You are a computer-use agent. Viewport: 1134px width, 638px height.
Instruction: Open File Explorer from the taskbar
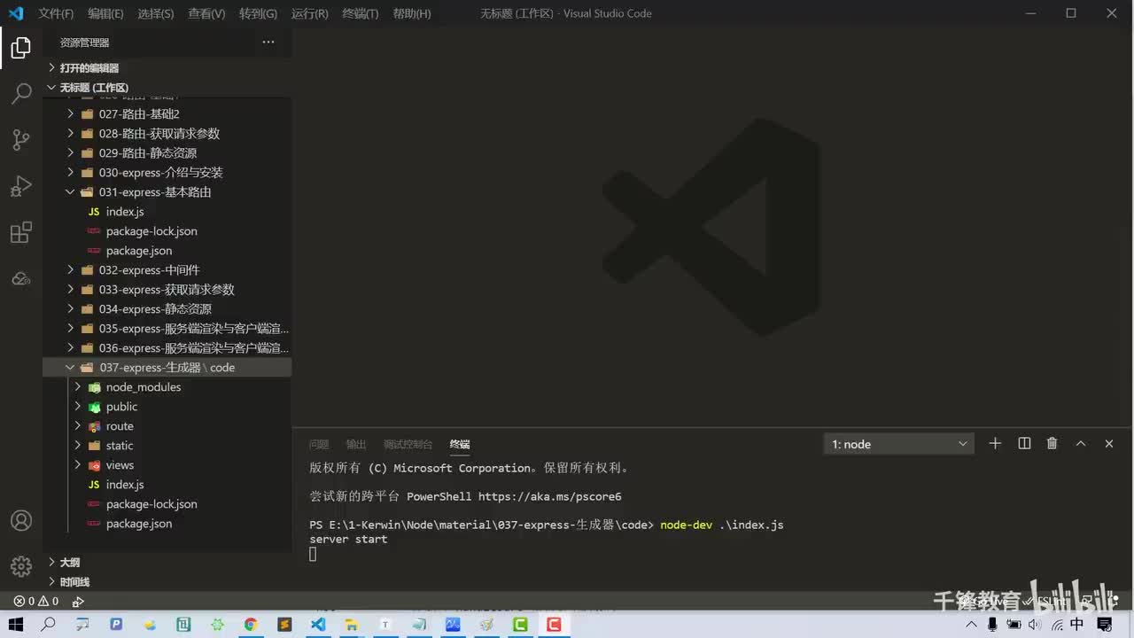pos(352,625)
